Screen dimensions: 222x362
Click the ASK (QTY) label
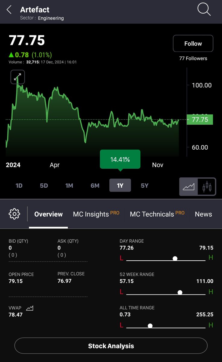point(68,241)
